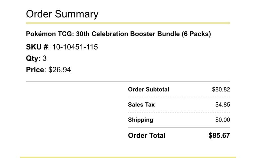Select the shipping amount $0.00
This screenshot has height=158, width=256.
[222, 120]
